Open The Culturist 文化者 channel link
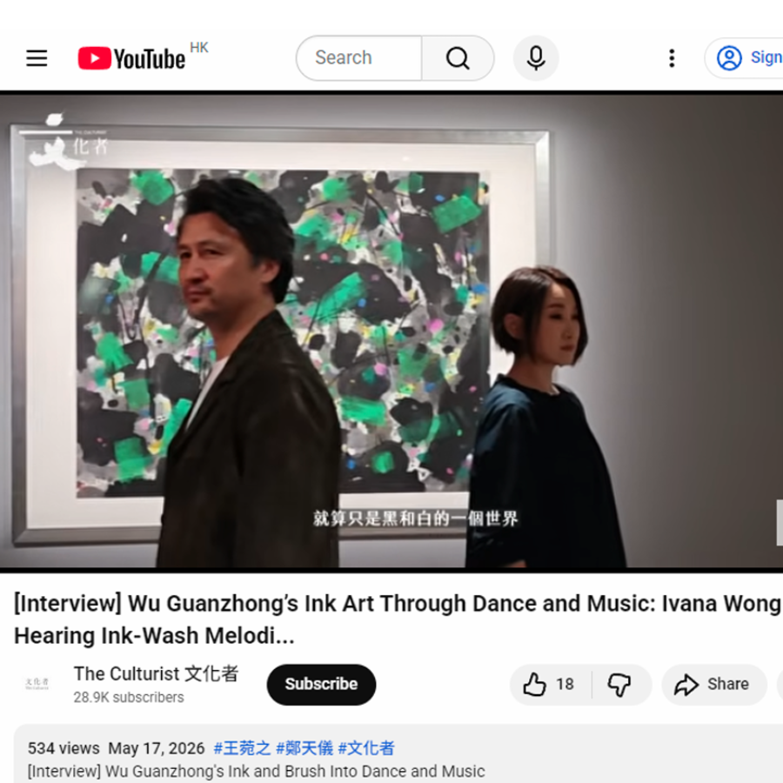783x783 pixels. [157, 673]
